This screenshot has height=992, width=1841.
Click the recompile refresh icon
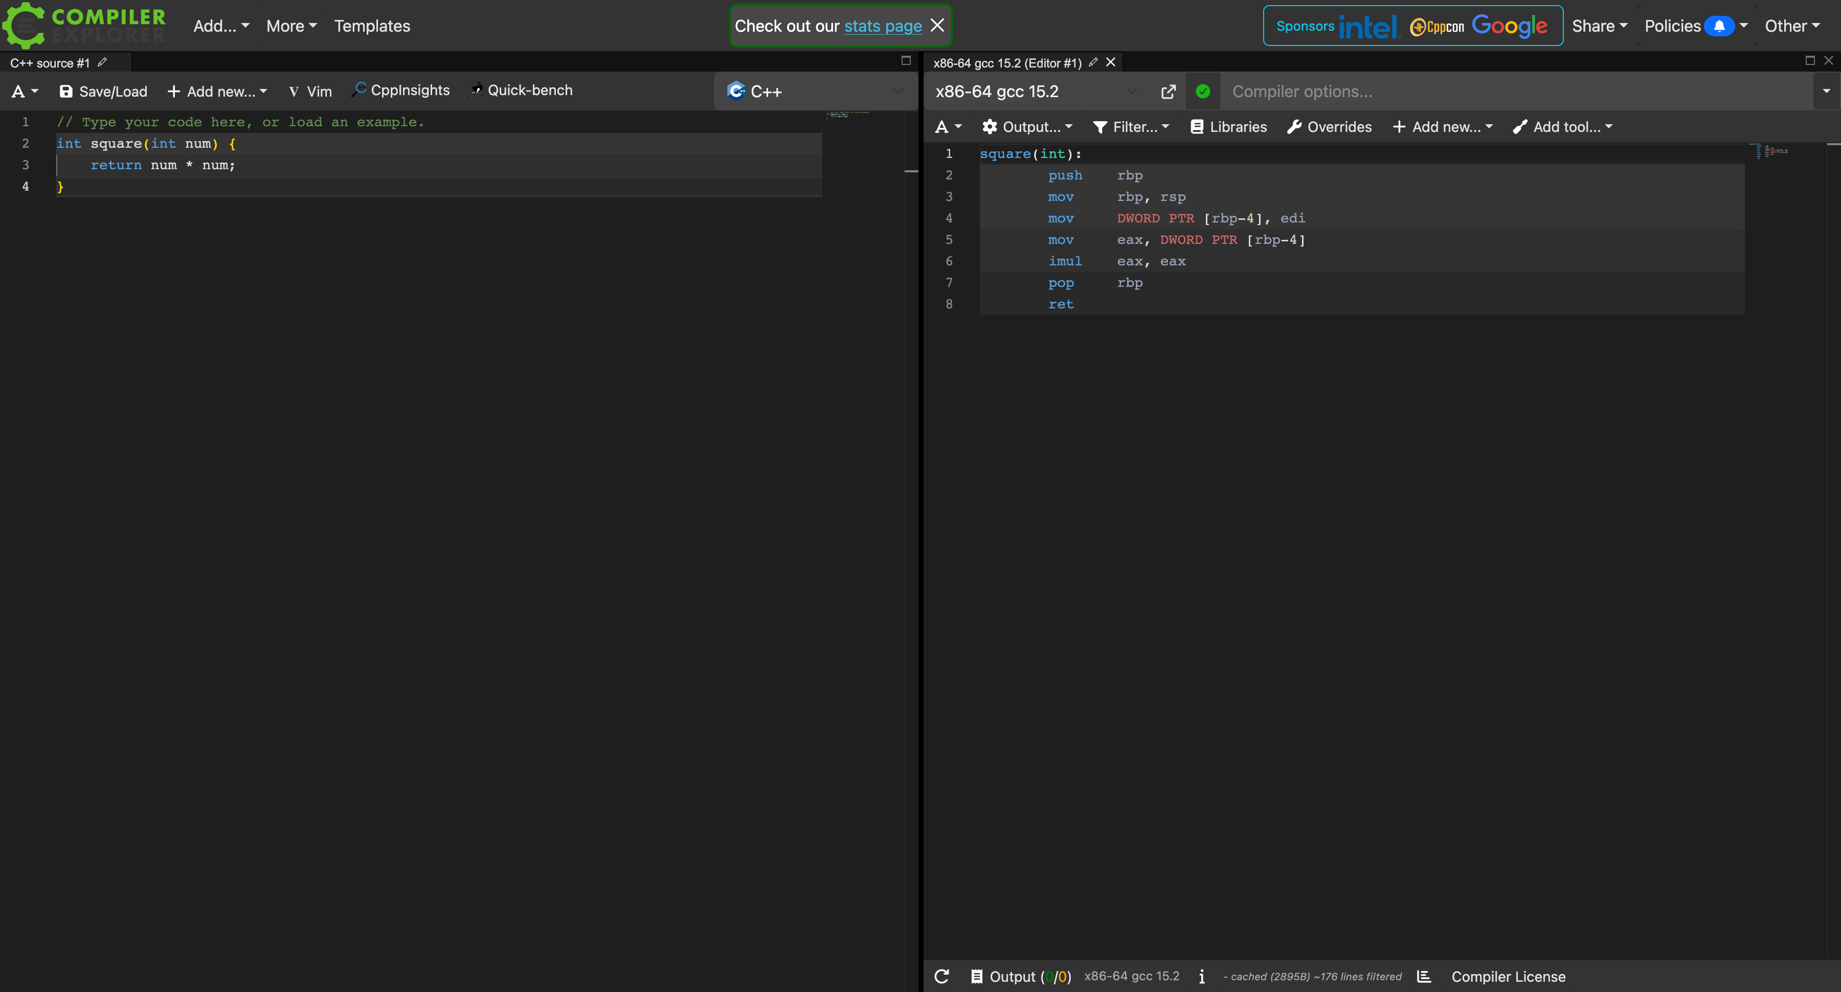(x=942, y=976)
